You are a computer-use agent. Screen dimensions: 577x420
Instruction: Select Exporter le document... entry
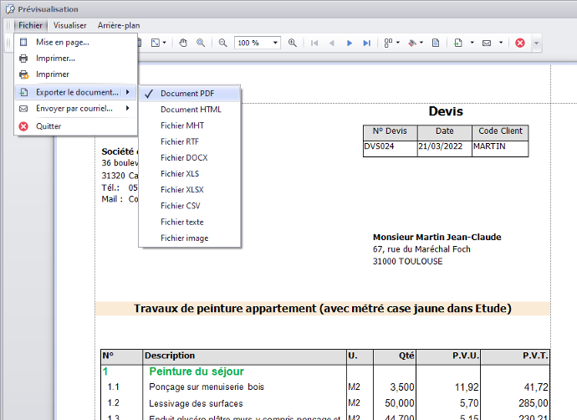point(76,92)
